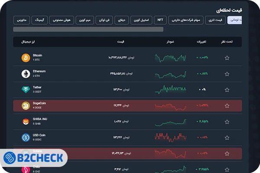The height and width of the screenshot is (173, 260).
Task: Open the Solana row sparkline chart
Action: [170, 154]
